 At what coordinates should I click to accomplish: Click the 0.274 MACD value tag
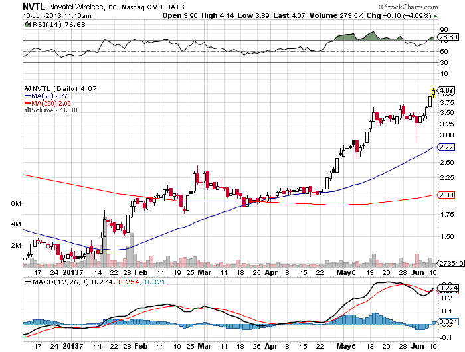click(x=448, y=288)
